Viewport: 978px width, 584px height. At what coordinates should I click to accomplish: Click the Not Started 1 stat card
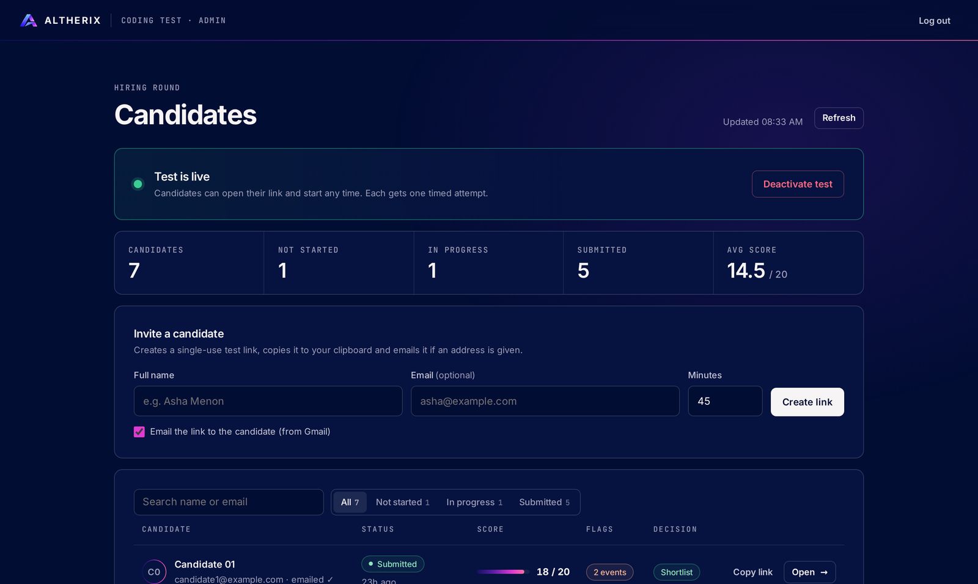tap(339, 263)
